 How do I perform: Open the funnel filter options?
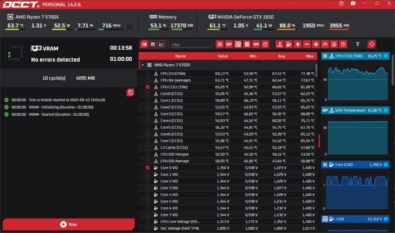[357, 44]
